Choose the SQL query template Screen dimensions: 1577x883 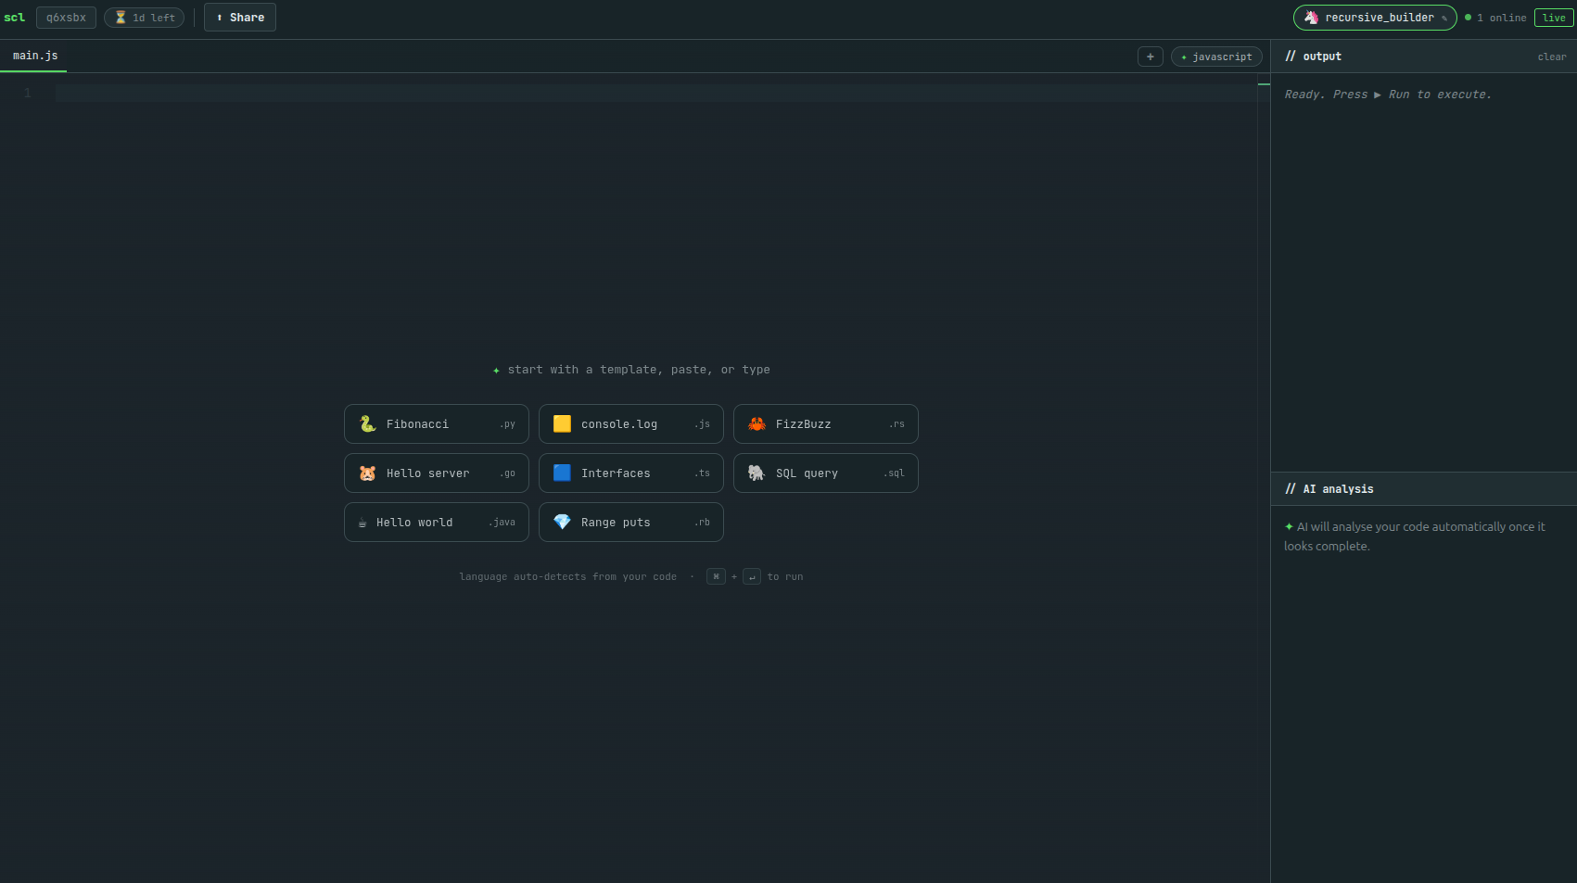point(826,473)
